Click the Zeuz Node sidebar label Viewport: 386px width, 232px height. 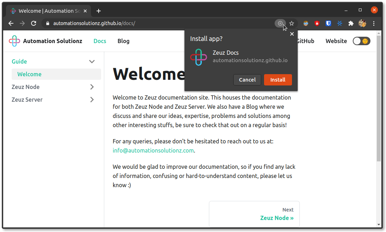click(x=25, y=87)
